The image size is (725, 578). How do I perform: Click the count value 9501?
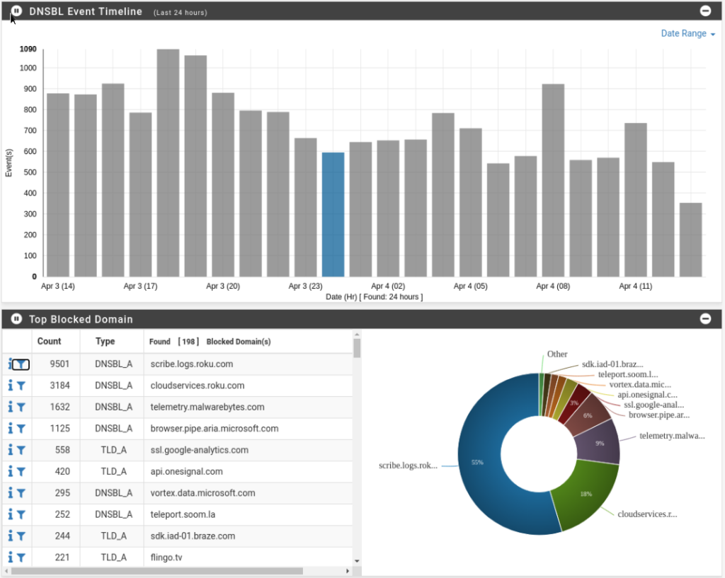(59, 364)
